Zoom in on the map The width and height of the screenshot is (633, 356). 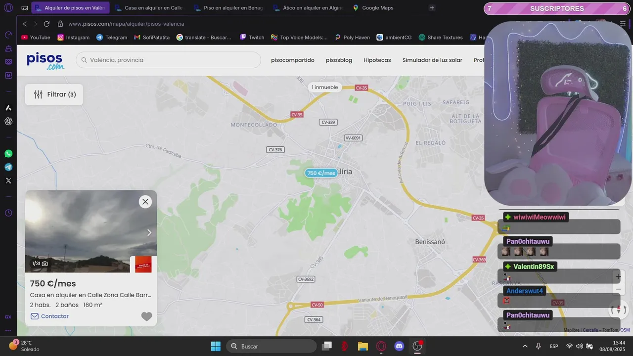pyautogui.click(x=618, y=276)
